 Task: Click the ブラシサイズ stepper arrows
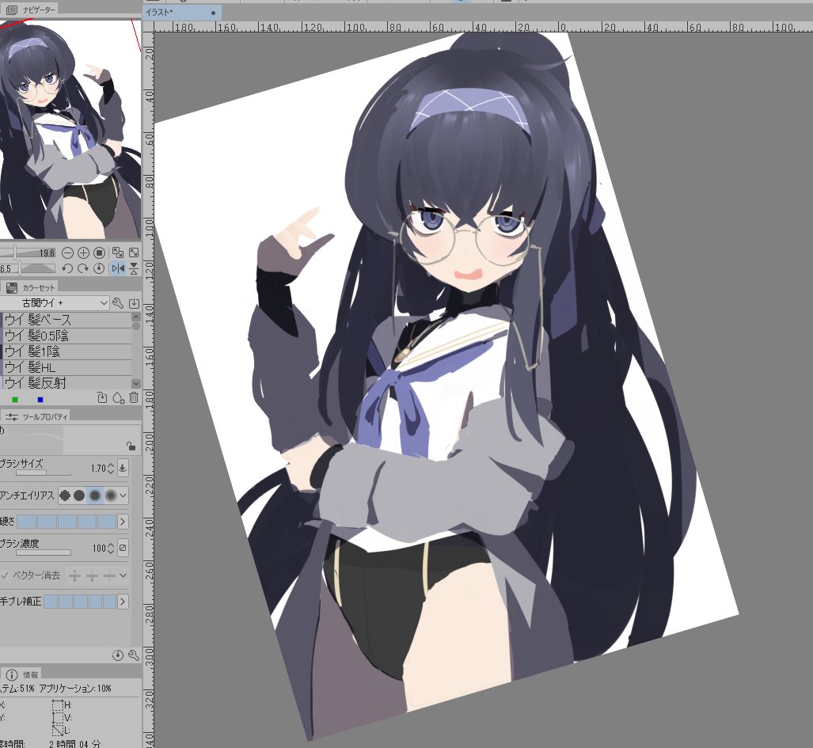[111, 468]
